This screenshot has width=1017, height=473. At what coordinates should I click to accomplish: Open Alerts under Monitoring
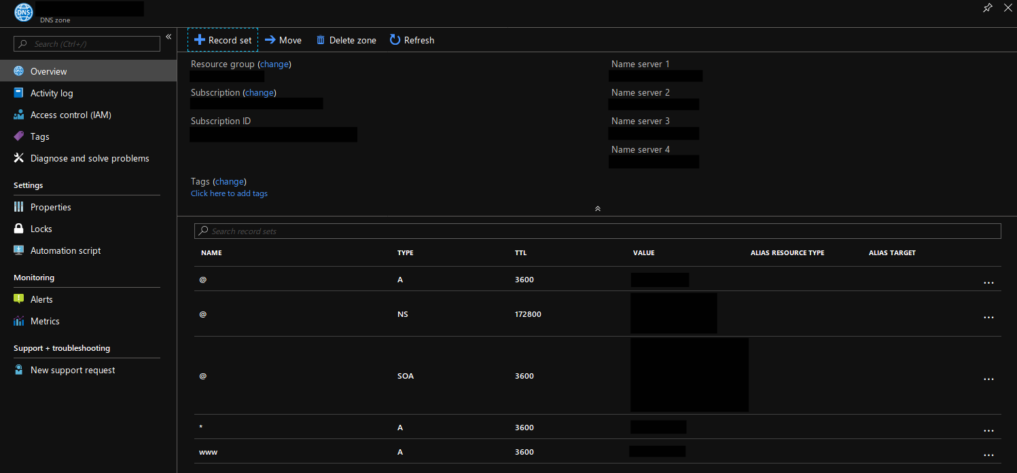pyautogui.click(x=41, y=299)
